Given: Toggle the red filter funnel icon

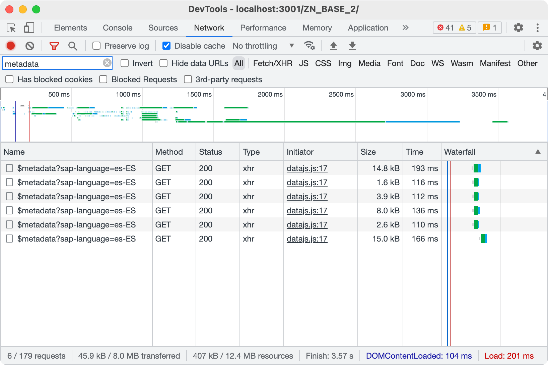Looking at the screenshot, I should click(x=54, y=46).
